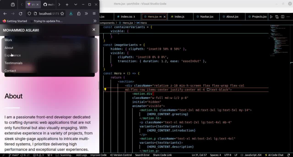
Task: Close the mobile navigation menu
Action: [94, 30]
